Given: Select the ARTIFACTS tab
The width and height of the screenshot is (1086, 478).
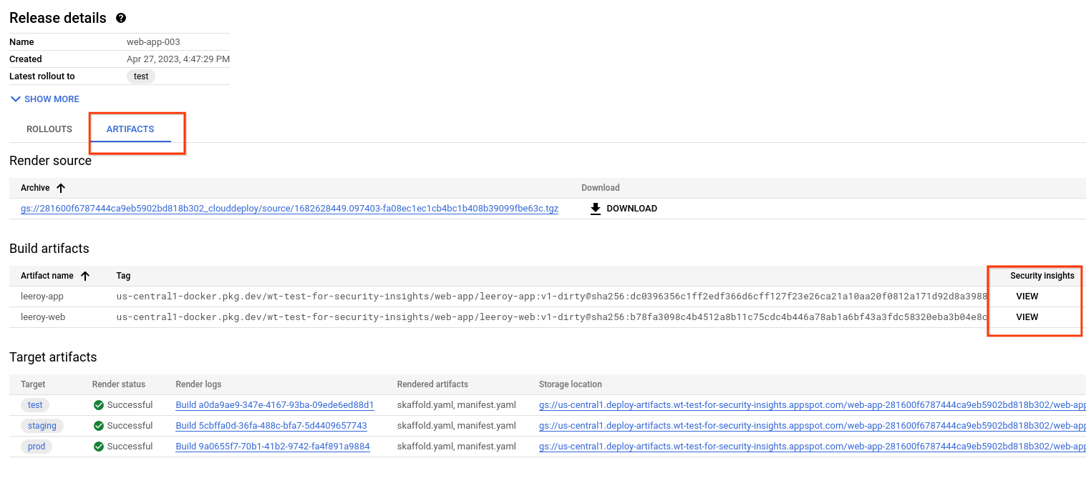Looking at the screenshot, I should (130, 129).
